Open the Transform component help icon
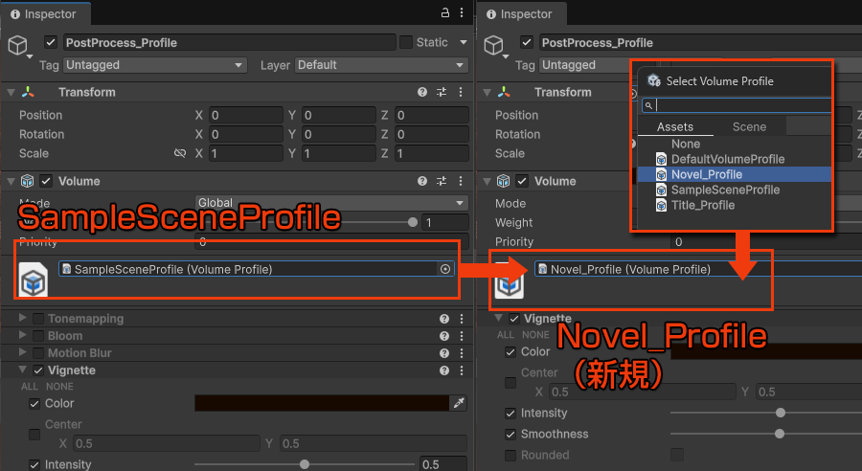This screenshot has height=471, width=862. tap(422, 93)
